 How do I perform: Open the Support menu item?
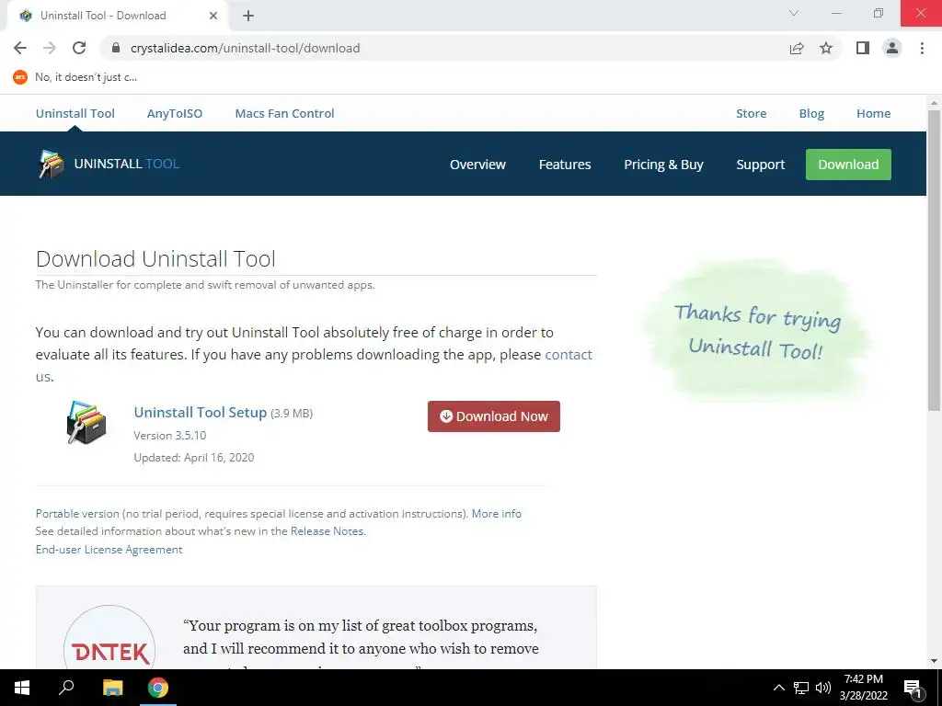tap(761, 165)
